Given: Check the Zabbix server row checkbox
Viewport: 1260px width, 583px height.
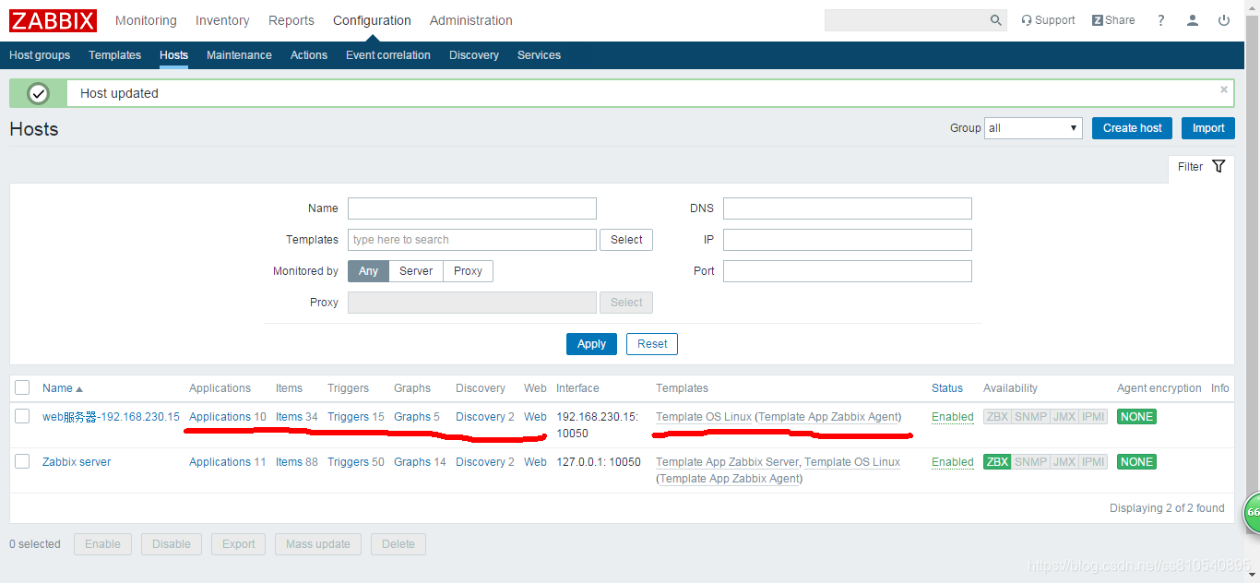Looking at the screenshot, I should point(22,462).
